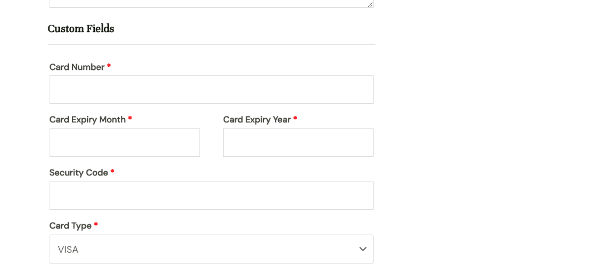Click the chevron arrow on Card Type select
The height and width of the screenshot is (278, 590).
tap(363, 249)
